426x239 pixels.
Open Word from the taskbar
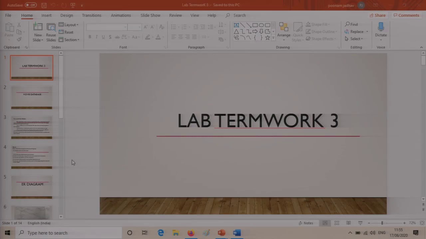click(237, 233)
